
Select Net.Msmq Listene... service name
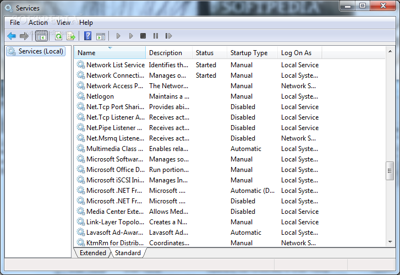[x=115, y=138]
